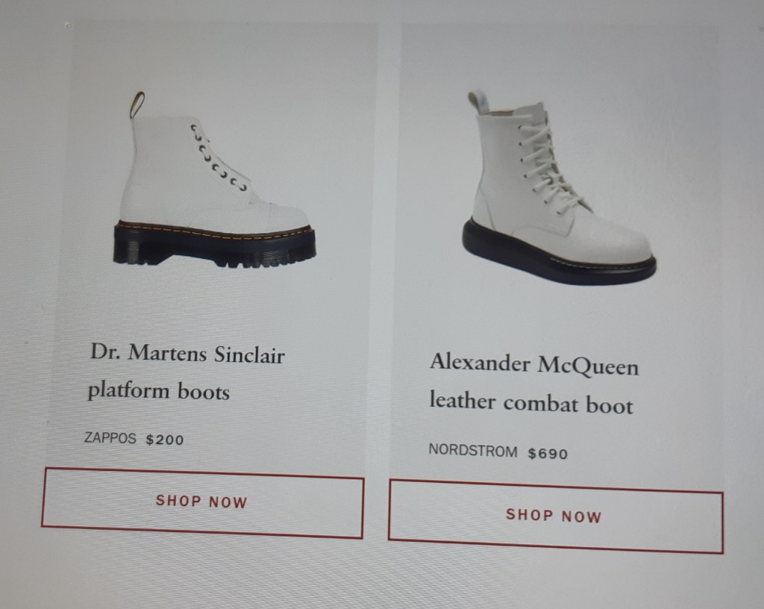
Task: Open the Dr. Martens Sinclair boot image
Action: click(x=214, y=179)
